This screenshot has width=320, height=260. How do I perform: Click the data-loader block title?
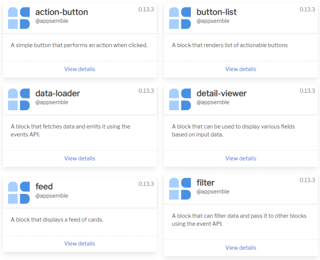coord(57,94)
